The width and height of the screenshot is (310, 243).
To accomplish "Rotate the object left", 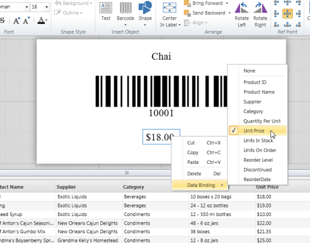I will (242, 14).
